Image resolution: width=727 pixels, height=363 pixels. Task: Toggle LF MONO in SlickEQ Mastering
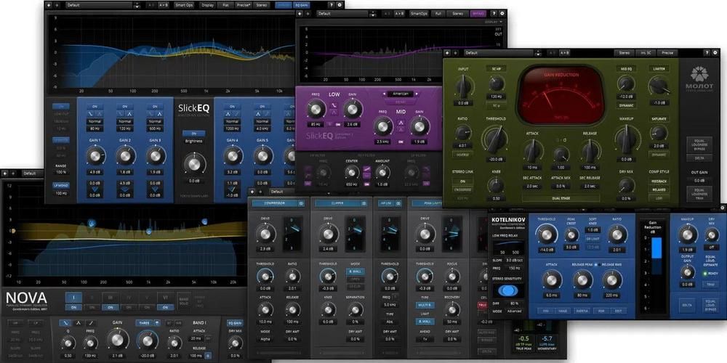click(x=61, y=184)
